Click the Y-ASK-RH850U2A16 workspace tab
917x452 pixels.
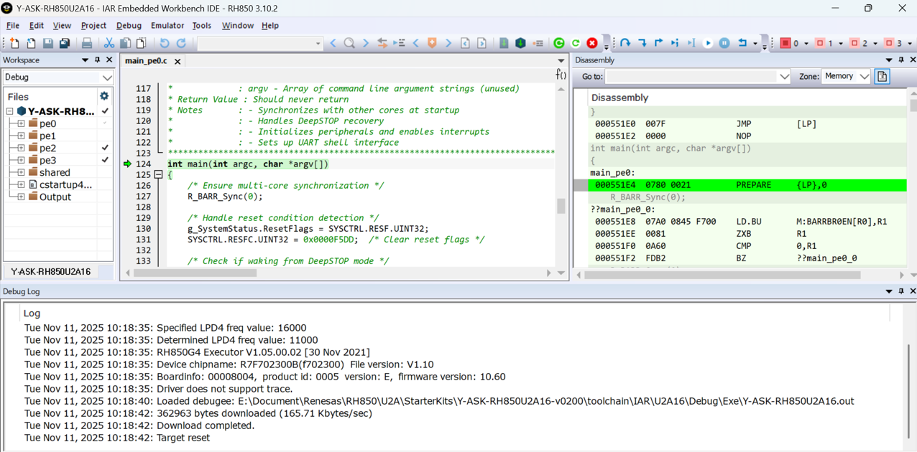[50, 272]
